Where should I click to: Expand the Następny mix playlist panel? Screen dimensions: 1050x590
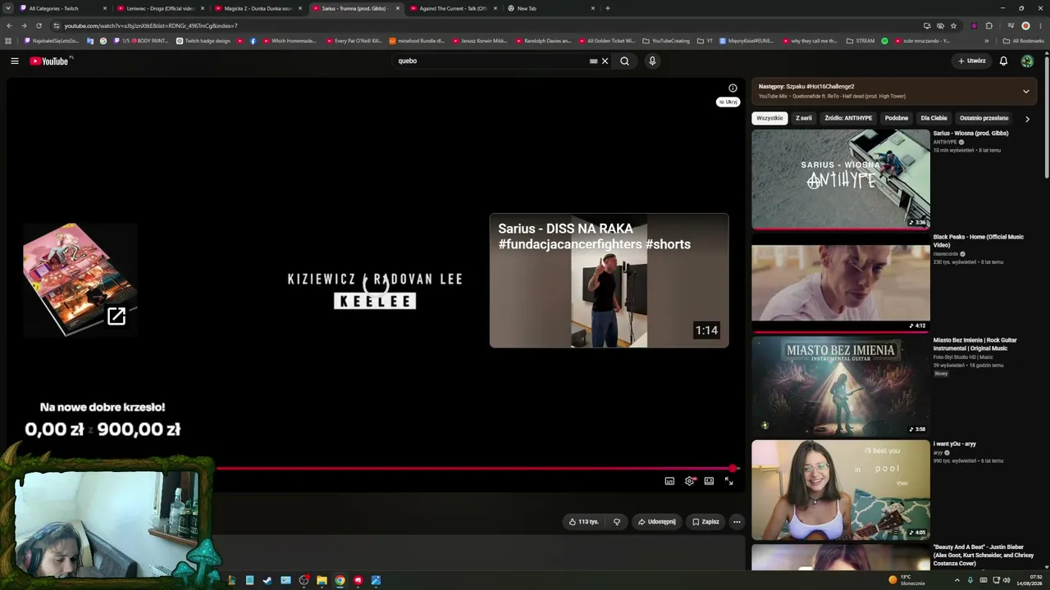[1025, 91]
